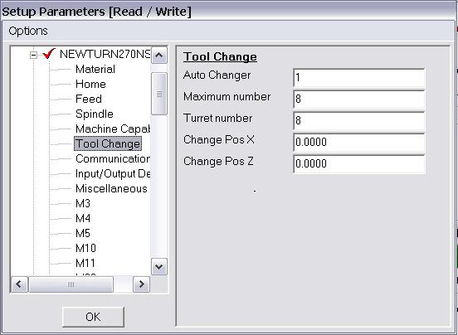
Task: Click the tree scroll down arrow
Action: click(x=159, y=266)
